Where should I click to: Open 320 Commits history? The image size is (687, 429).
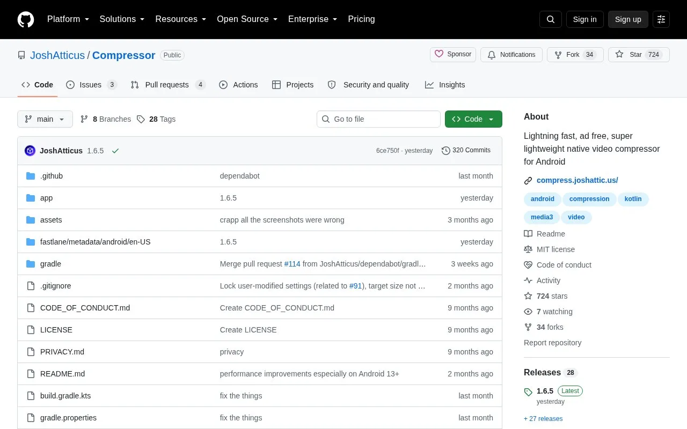466,151
